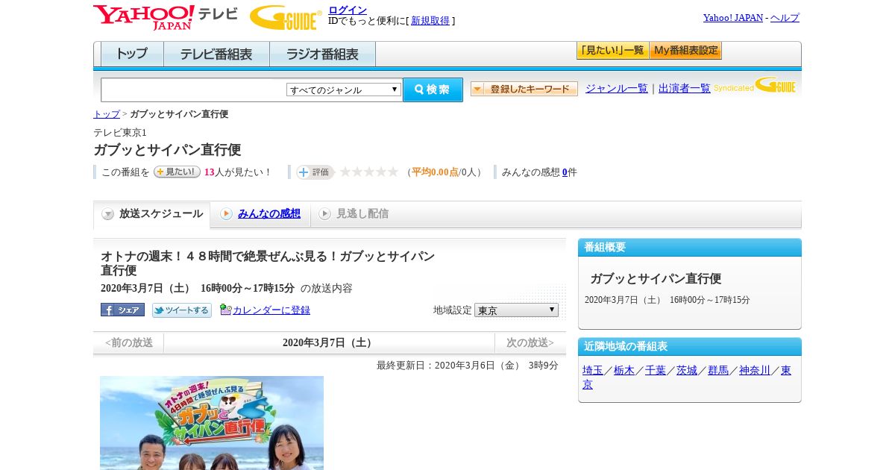Click the 平均0.00点 rating text
Image resolution: width=895 pixels, height=470 pixels.
click(x=435, y=172)
